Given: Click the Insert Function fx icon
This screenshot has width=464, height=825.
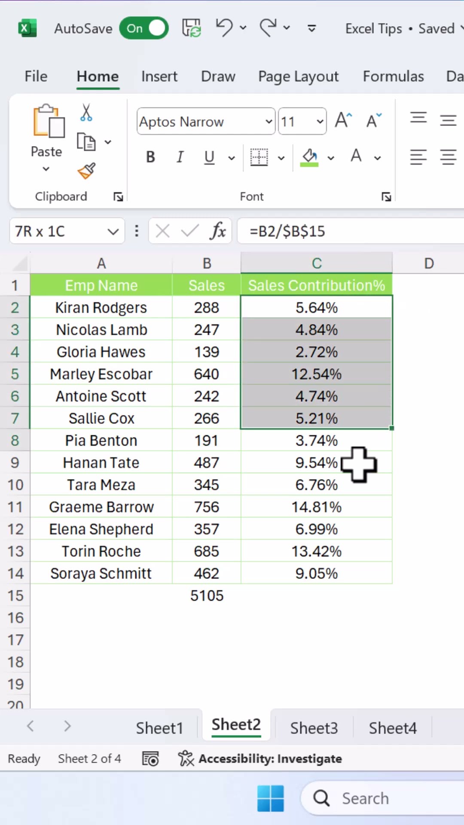Looking at the screenshot, I should [x=218, y=231].
